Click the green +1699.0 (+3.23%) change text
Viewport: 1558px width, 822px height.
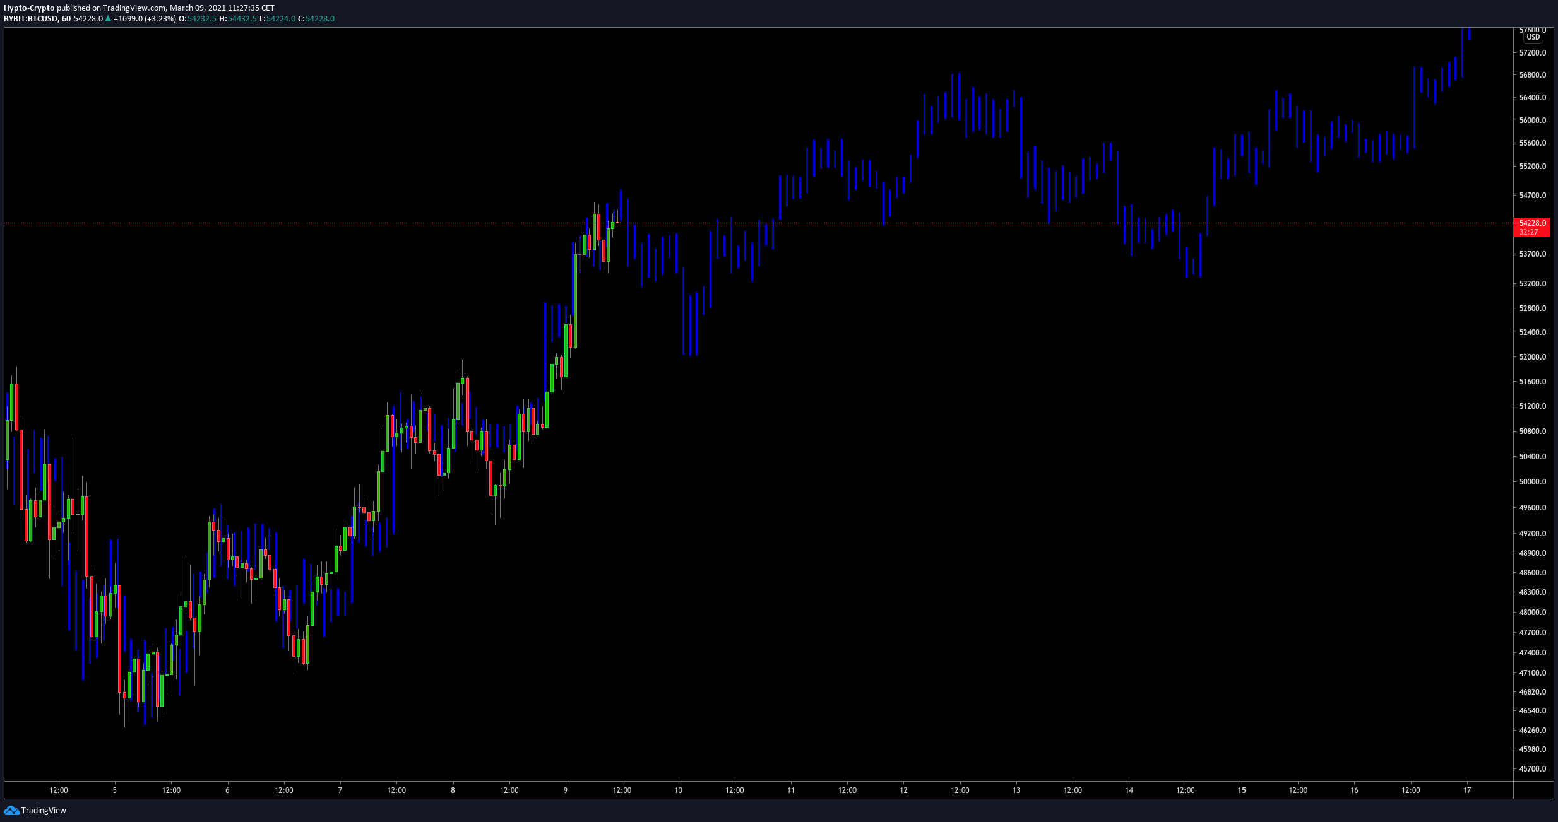coord(145,19)
